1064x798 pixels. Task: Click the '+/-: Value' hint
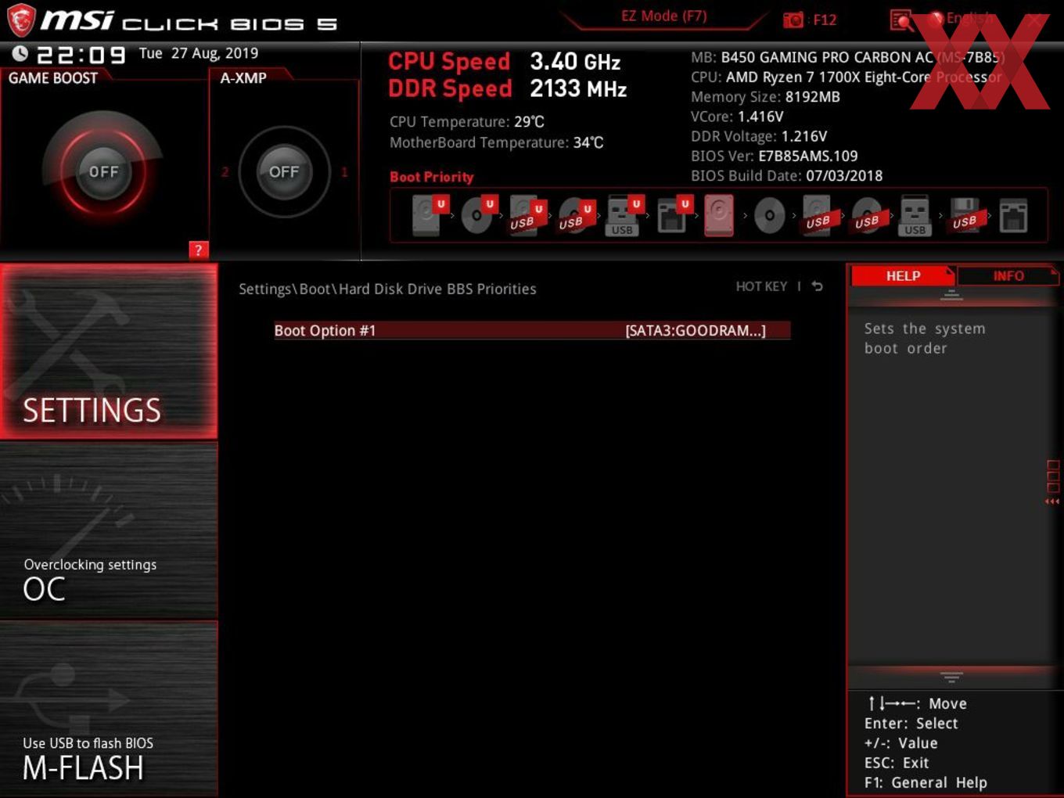click(900, 743)
